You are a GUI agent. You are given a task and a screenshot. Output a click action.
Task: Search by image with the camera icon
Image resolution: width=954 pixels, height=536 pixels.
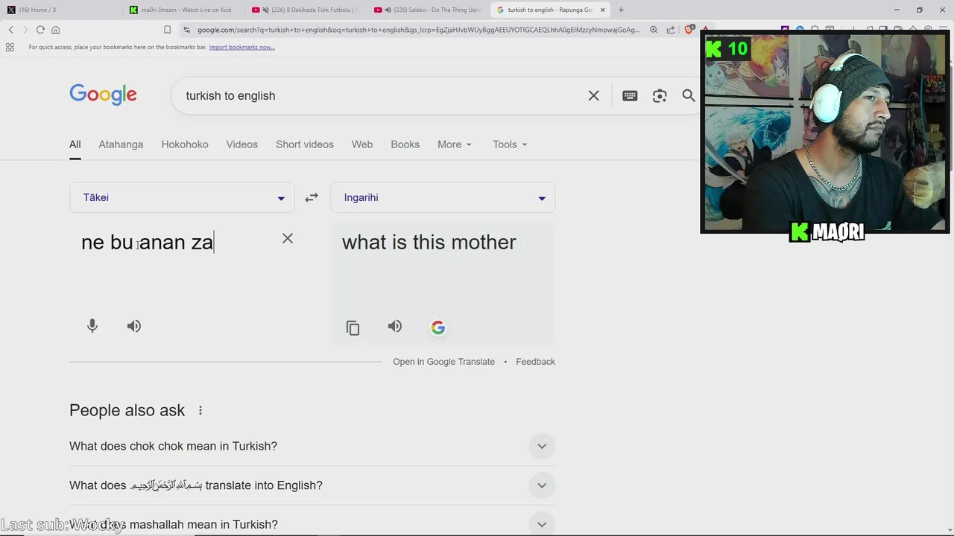point(660,95)
